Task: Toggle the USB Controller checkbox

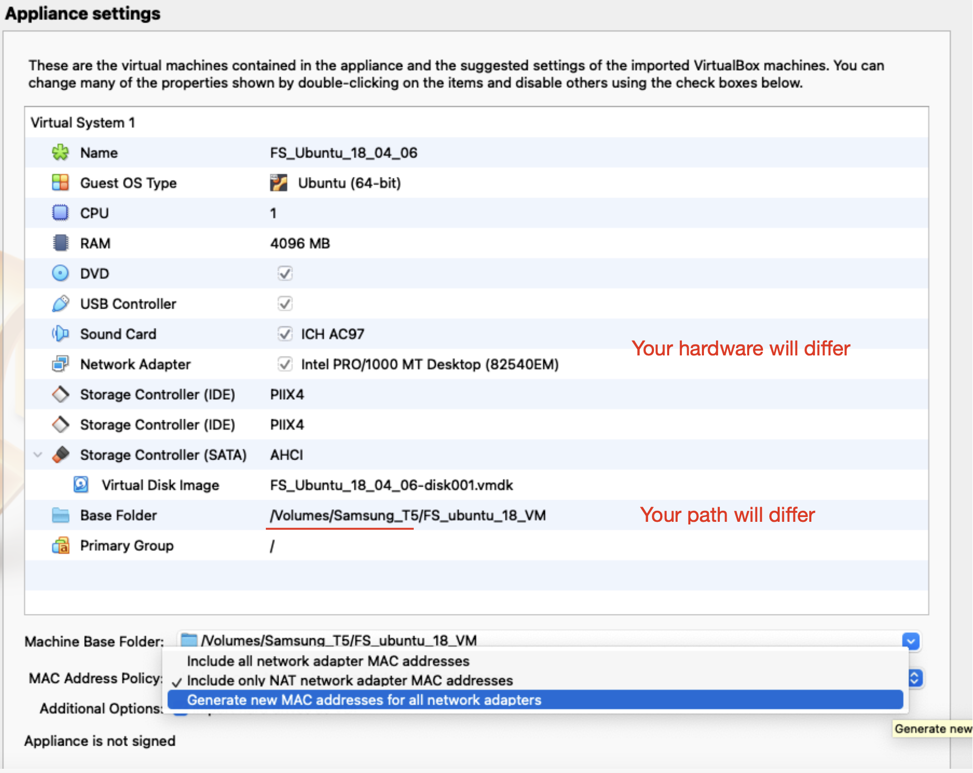Action: [x=285, y=304]
